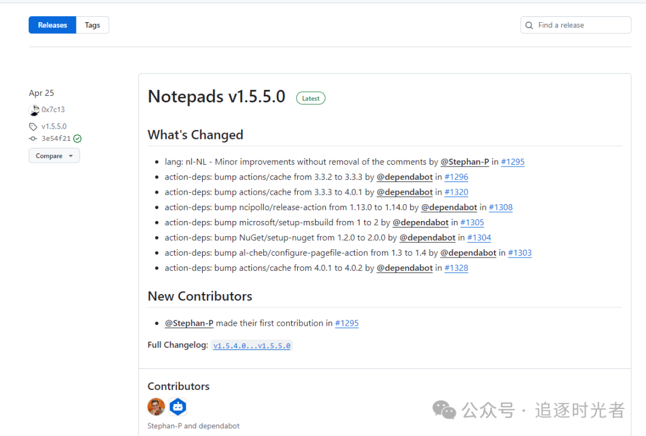
Task: Open pull request #1308
Action: (x=501, y=207)
